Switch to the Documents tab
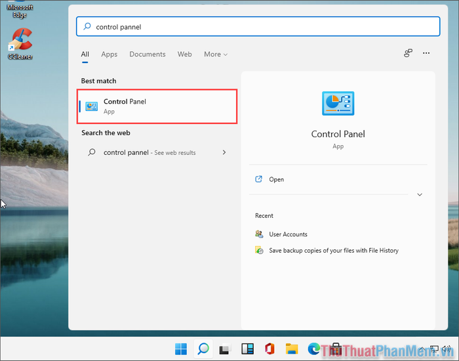459x361 pixels. click(x=148, y=54)
